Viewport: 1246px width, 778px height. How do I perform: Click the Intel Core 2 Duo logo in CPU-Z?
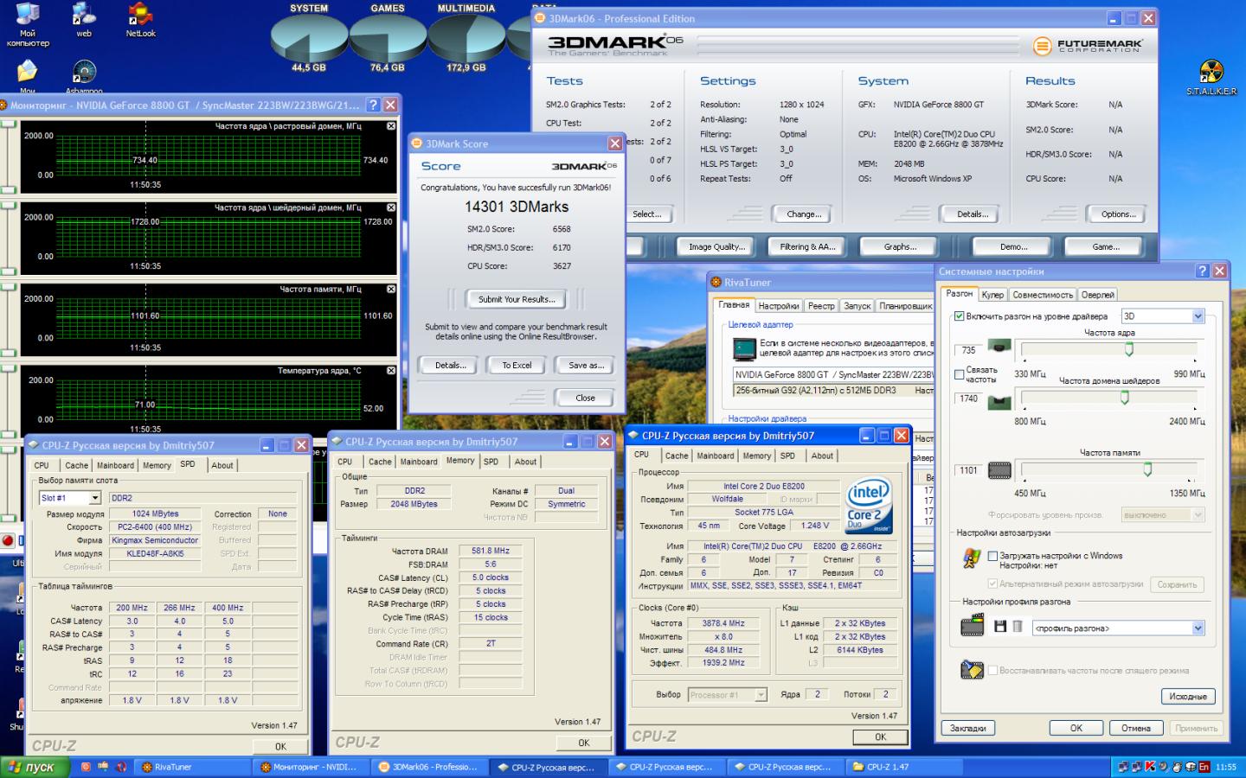pos(868,506)
